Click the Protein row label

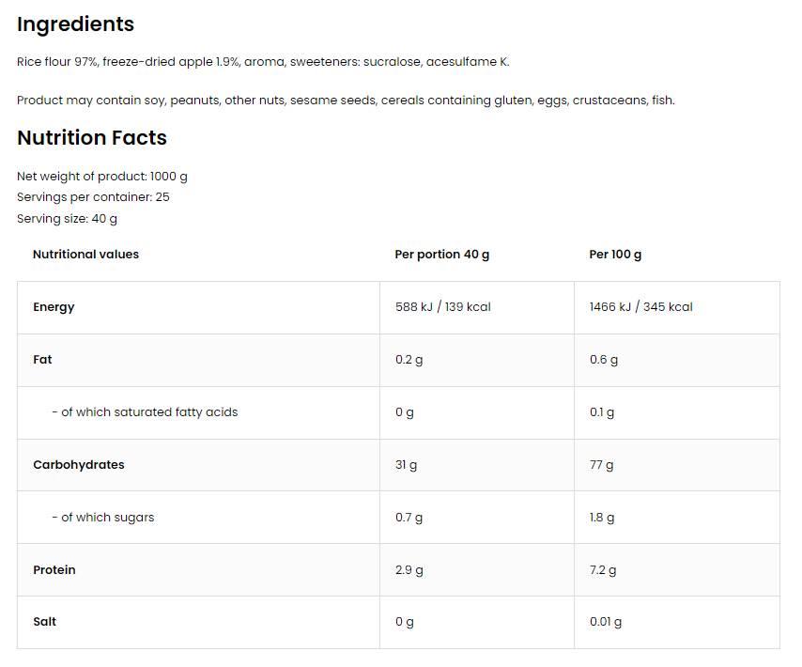coord(54,570)
